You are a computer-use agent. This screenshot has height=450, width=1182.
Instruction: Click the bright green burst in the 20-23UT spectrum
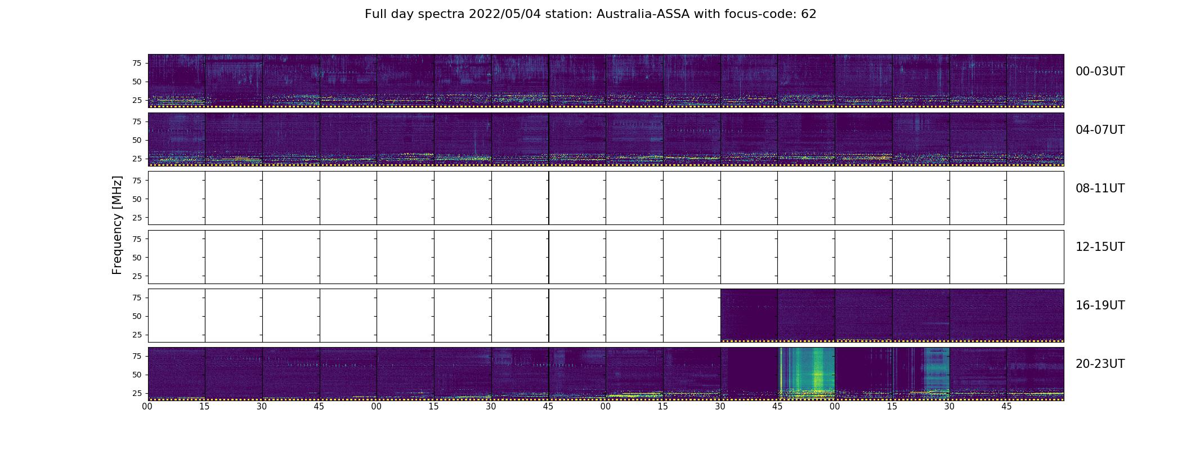tap(806, 373)
